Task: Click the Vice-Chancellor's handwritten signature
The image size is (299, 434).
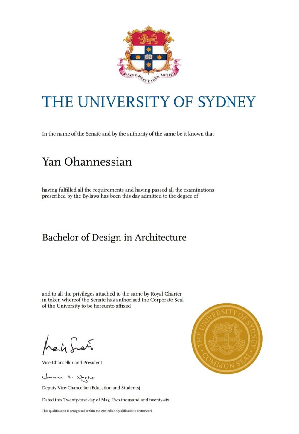Action: click(x=68, y=345)
